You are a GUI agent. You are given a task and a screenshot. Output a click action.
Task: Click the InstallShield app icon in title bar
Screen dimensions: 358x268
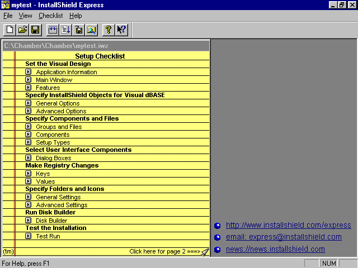coord(5,5)
